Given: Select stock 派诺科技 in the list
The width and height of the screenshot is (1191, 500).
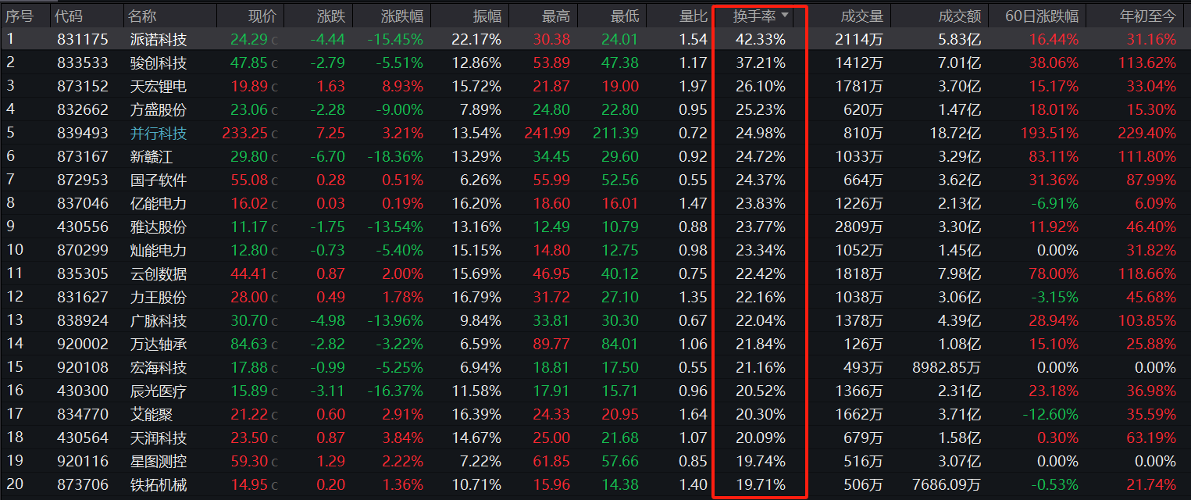Looking at the screenshot, I should (159, 39).
